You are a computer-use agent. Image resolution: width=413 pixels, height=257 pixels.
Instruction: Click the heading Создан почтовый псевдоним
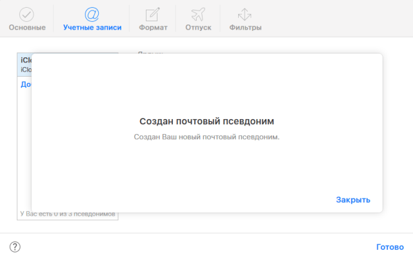(x=206, y=121)
